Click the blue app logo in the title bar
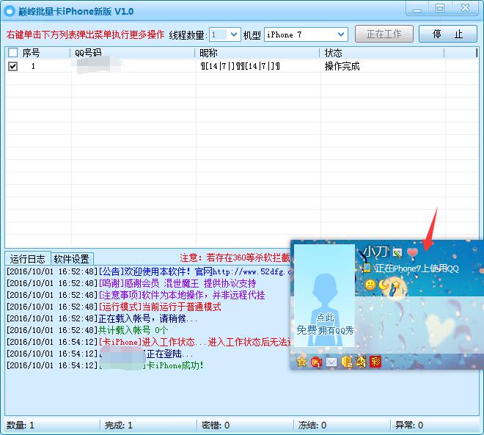The width and height of the screenshot is (484, 435). (10, 11)
